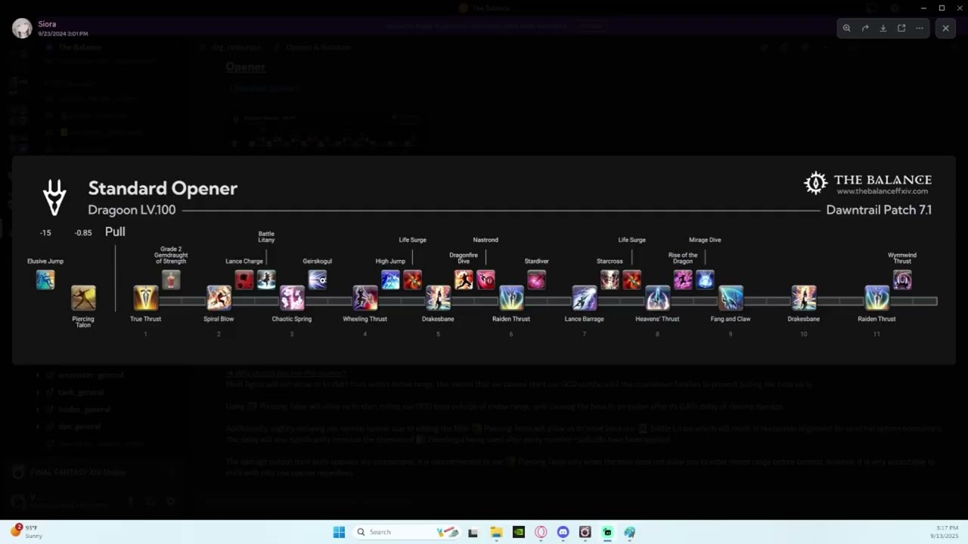This screenshot has width=968, height=544.
Task: Open the blue-green globe taskbar app
Action: point(629,532)
